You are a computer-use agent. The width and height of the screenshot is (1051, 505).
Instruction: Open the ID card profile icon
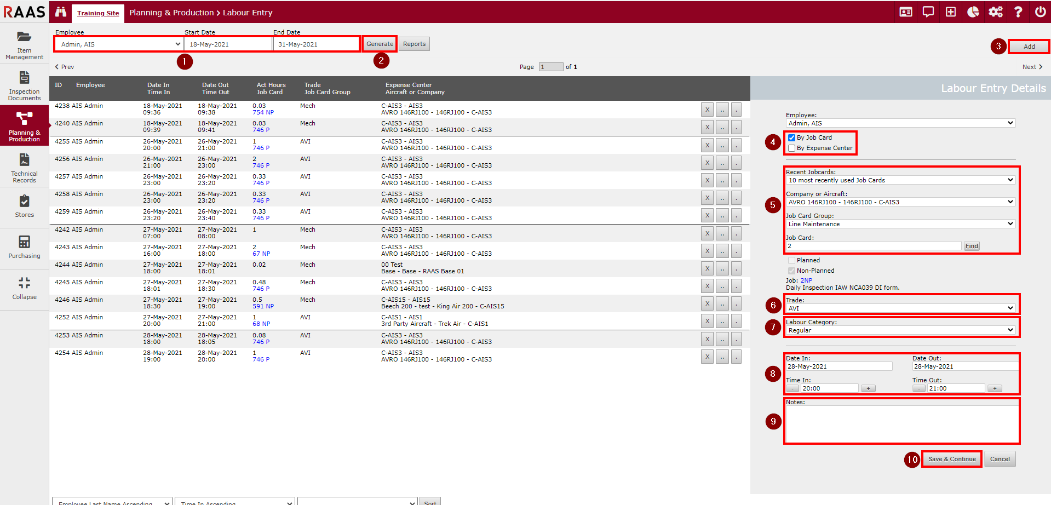tap(906, 12)
